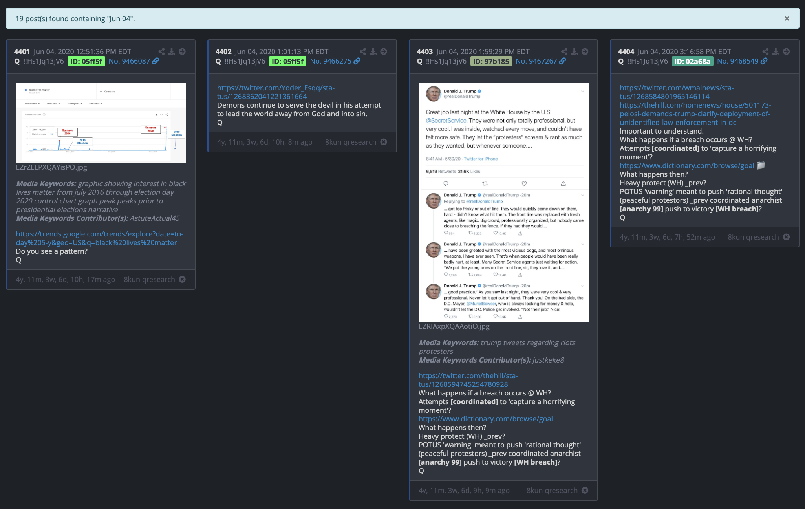Open post No. 9466275 link
The width and height of the screenshot is (805, 509).
331,61
